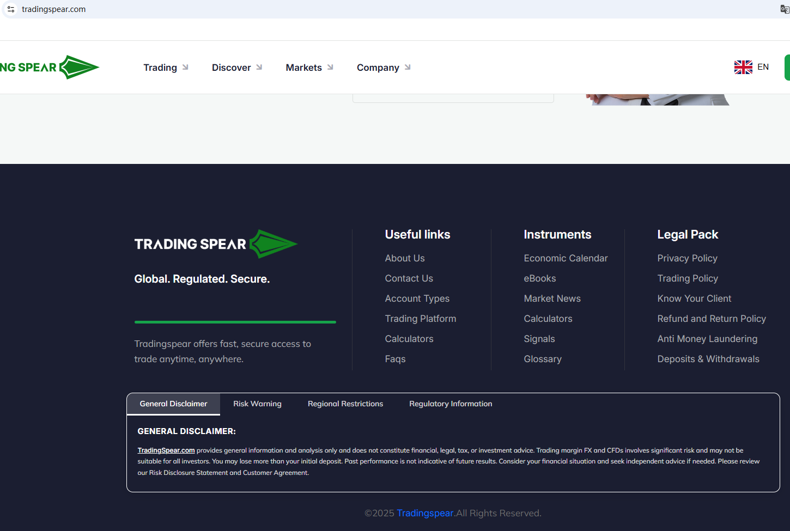Click the Trading Spear footer logo

216,244
